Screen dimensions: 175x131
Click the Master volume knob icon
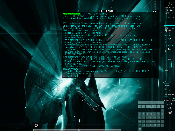coord(171,104)
